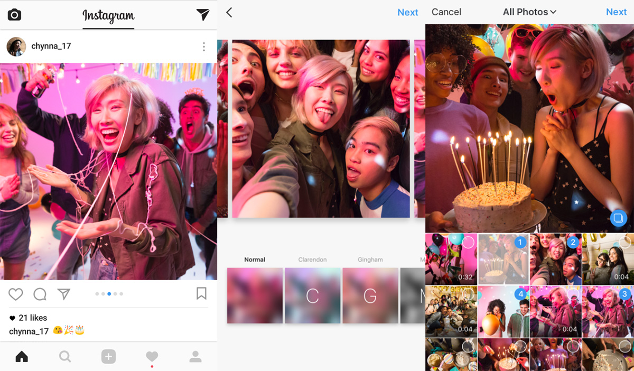Toggle the blue select-multiple icon on the preview
This screenshot has width=634, height=371.
point(618,217)
